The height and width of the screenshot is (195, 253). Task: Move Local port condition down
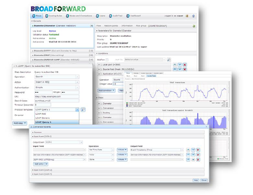[180, 65]
